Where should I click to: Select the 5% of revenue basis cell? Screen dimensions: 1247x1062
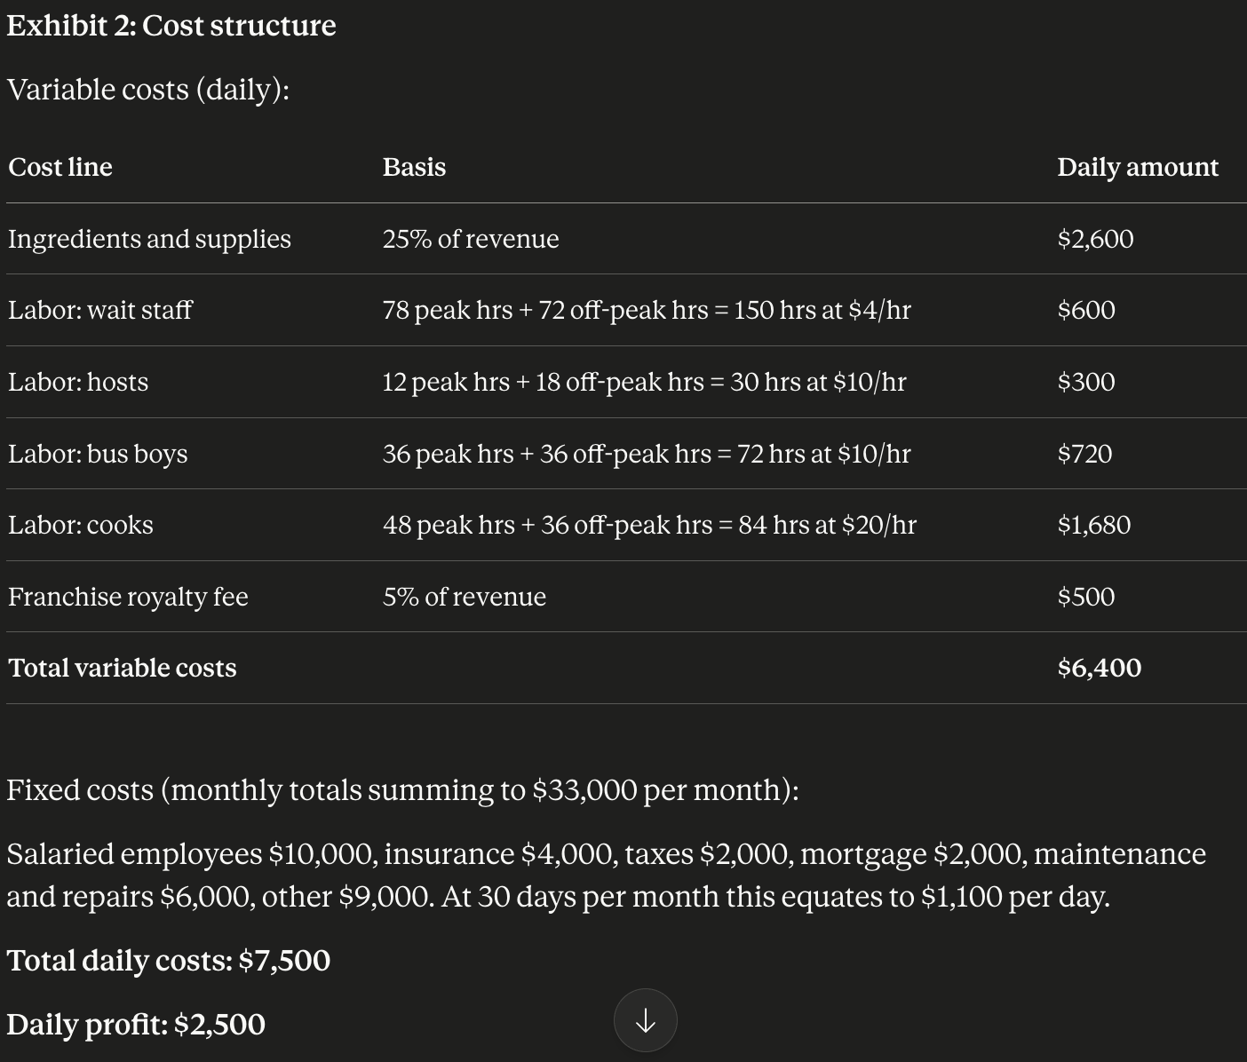[x=465, y=597]
